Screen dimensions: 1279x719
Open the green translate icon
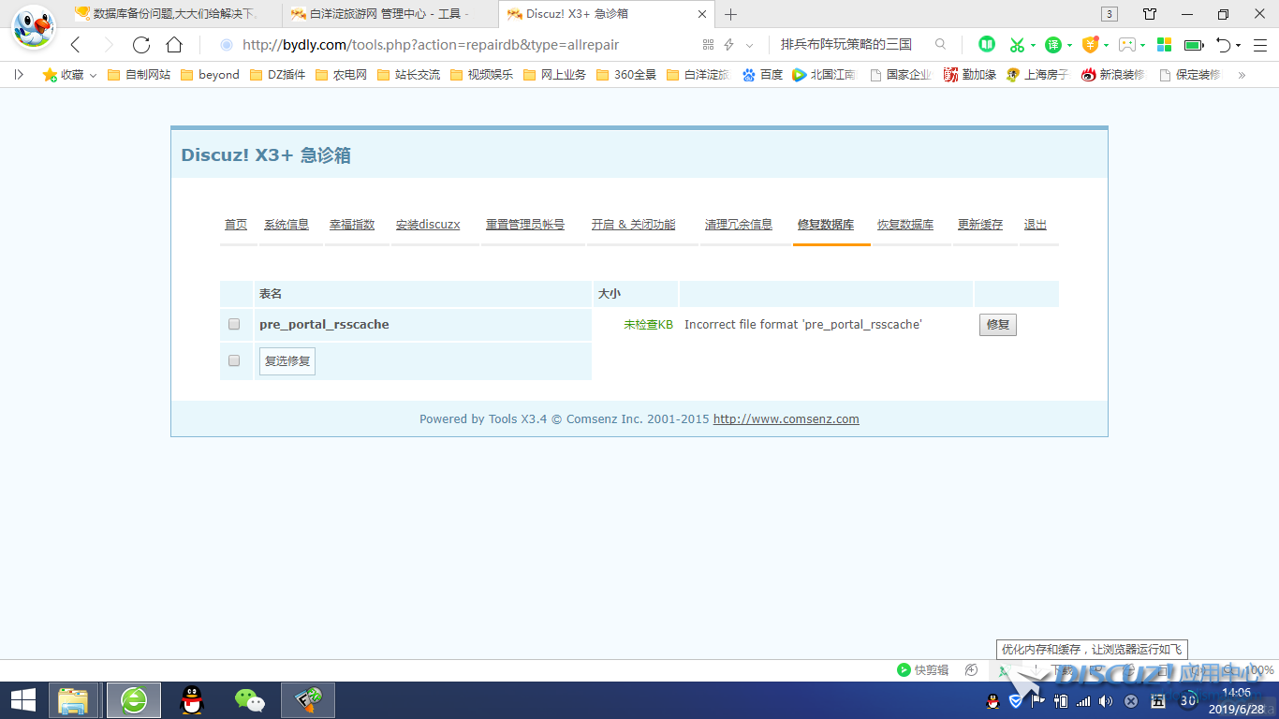[1053, 45]
